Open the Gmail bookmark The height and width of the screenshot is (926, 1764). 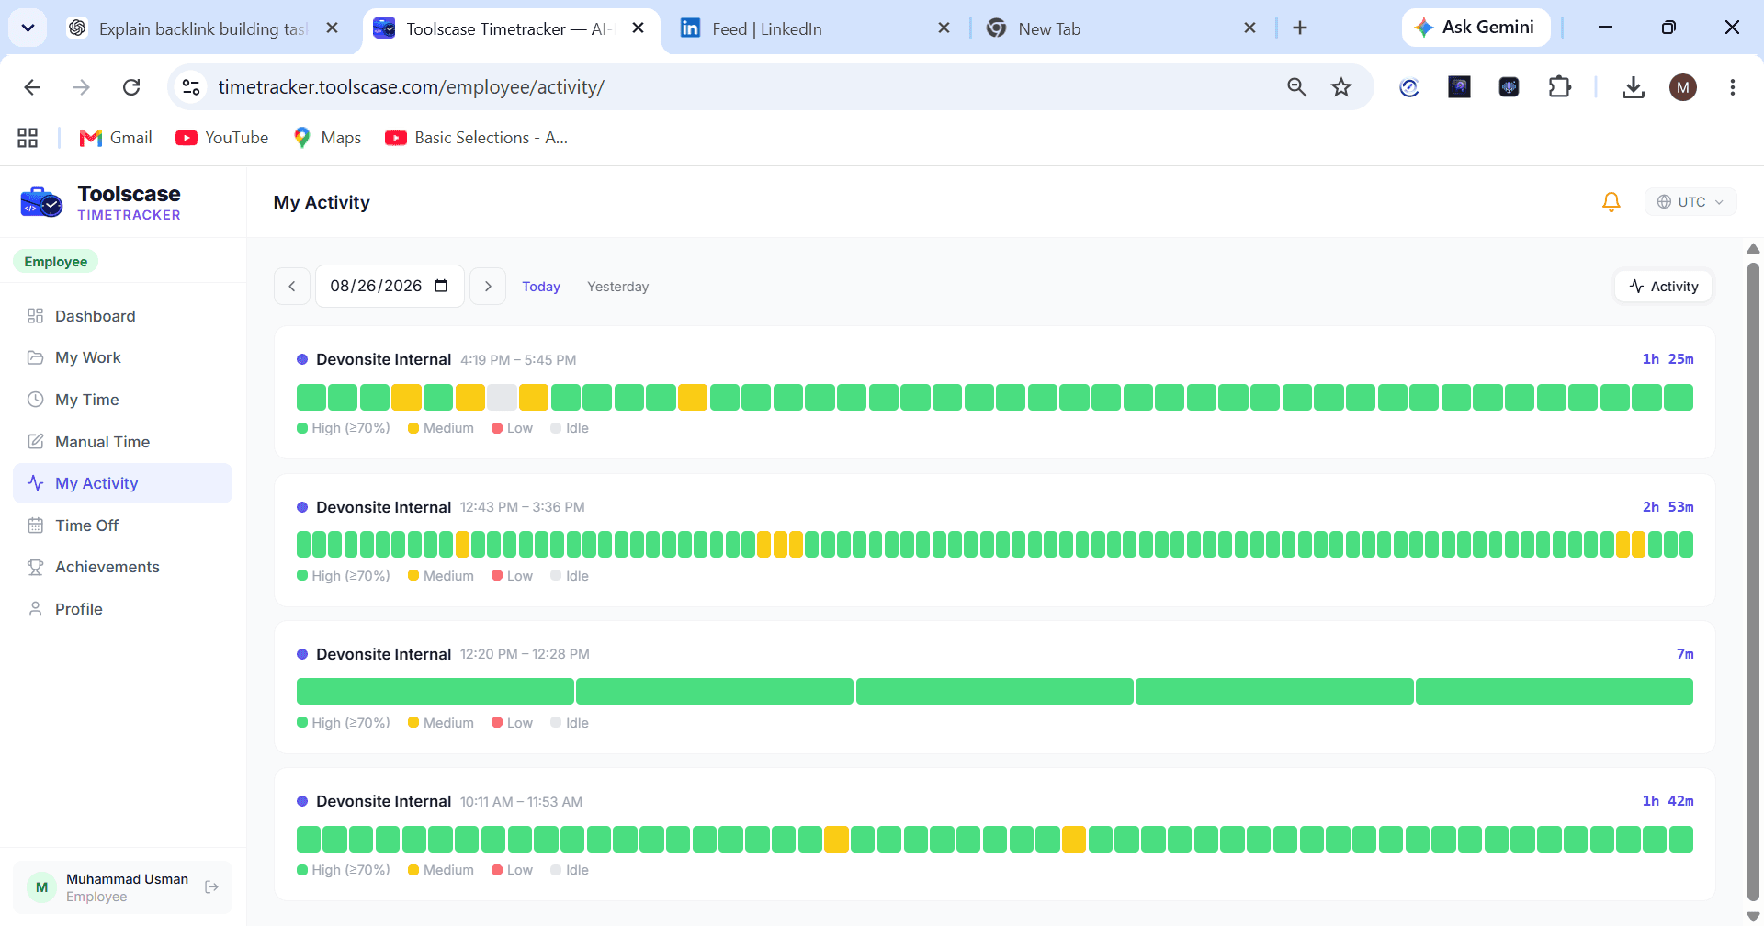point(116,138)
